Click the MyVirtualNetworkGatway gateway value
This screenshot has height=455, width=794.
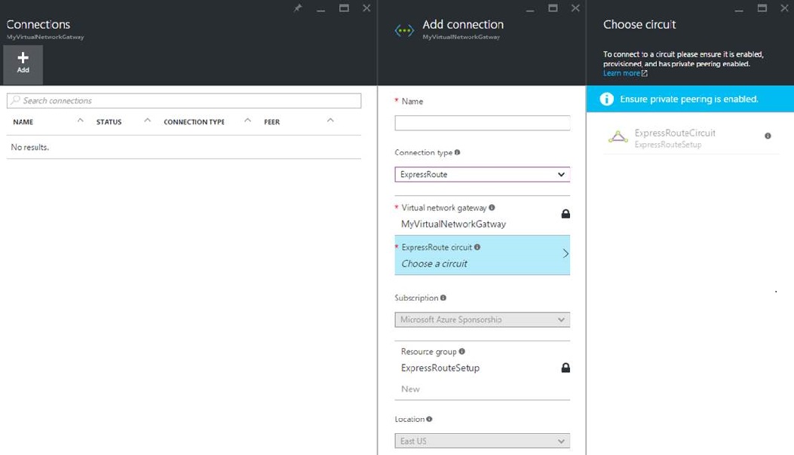click(453, 224)
